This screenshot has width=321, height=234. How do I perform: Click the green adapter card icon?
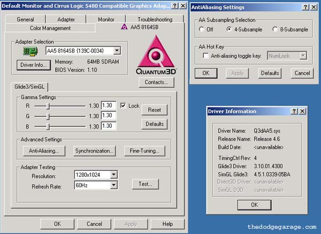tap(30, 51)
